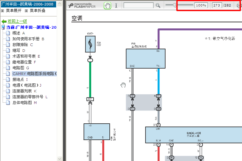Expand the menu with 菜单展开
This screenshot has height=161, width=242.
coord(14,11)
